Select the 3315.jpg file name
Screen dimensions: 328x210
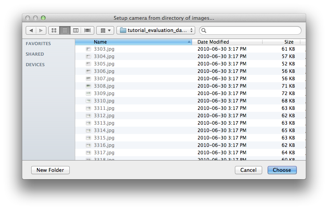(x=104, y=138)
